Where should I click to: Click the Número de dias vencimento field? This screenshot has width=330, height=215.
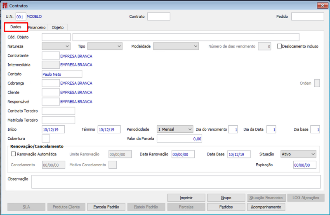264,46
